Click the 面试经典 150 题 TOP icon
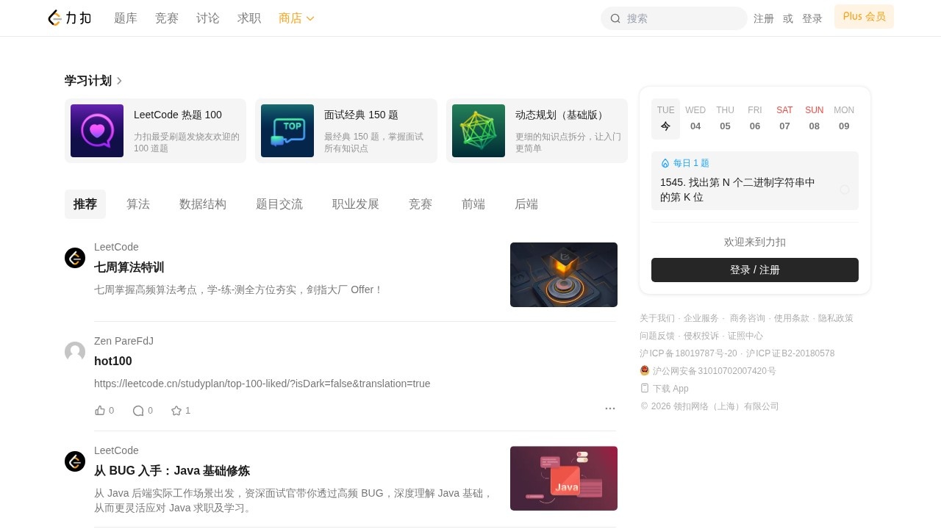 [x=287, y=131]
